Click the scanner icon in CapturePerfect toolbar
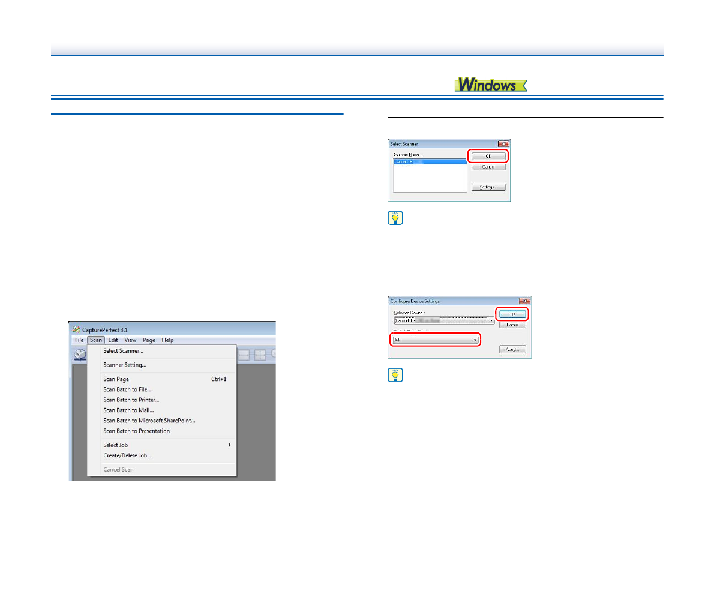This screenshot has width=714, height=612. (x=80, y=355)
